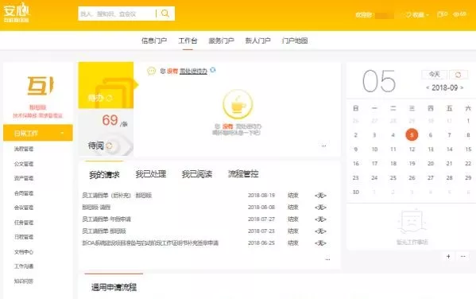Click the large 05 date number

tap(379, 81)
